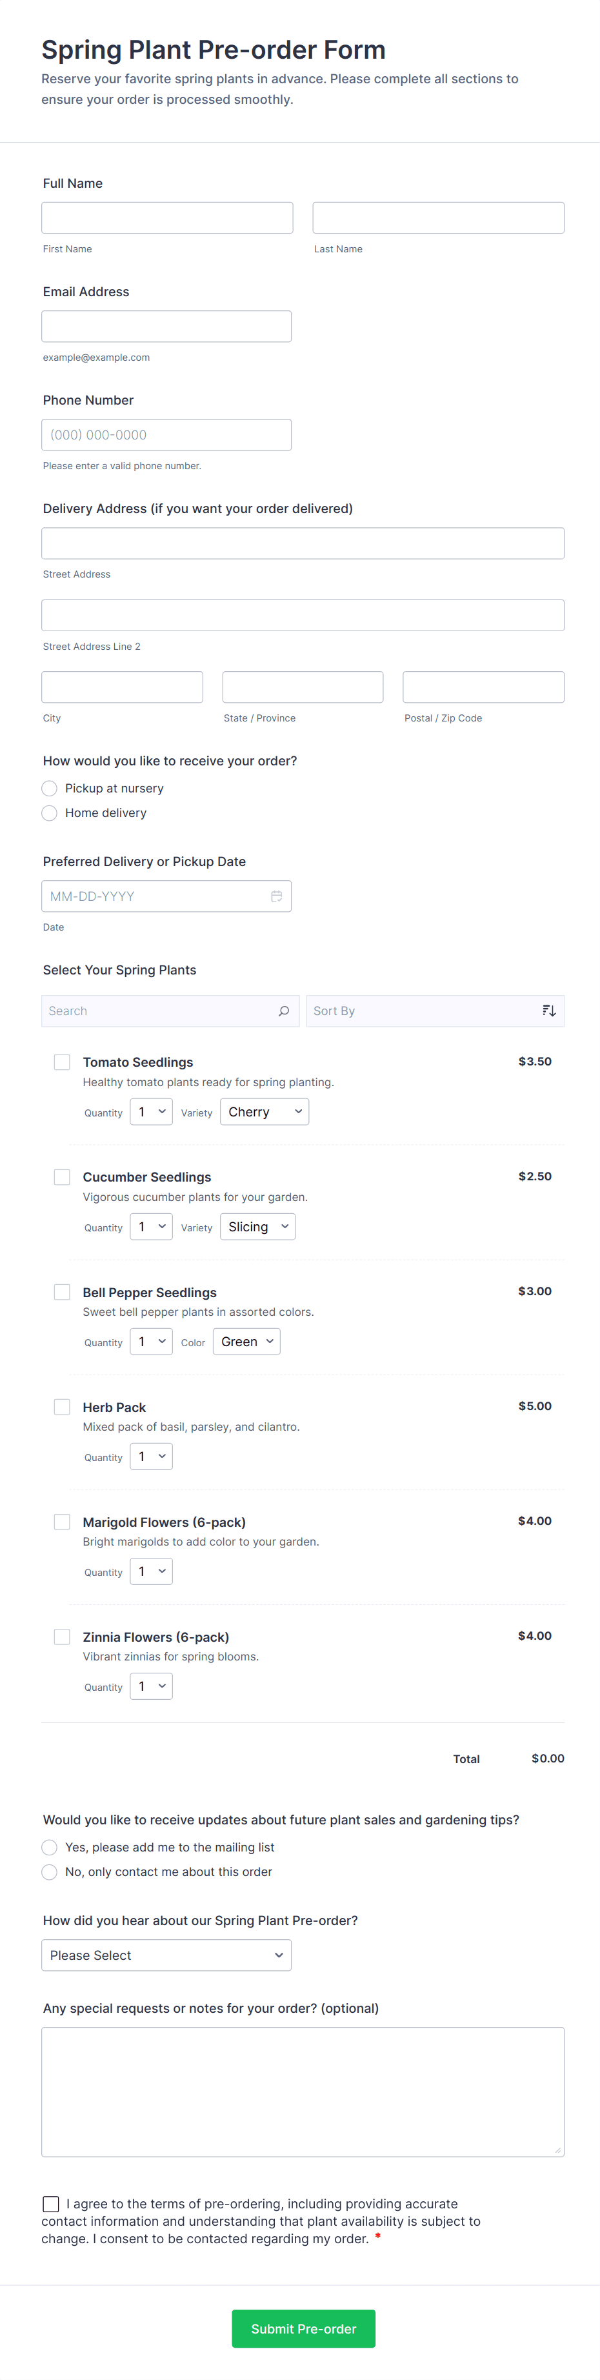Tick the Herb Pack checkbox

[x=62, y=1407]
